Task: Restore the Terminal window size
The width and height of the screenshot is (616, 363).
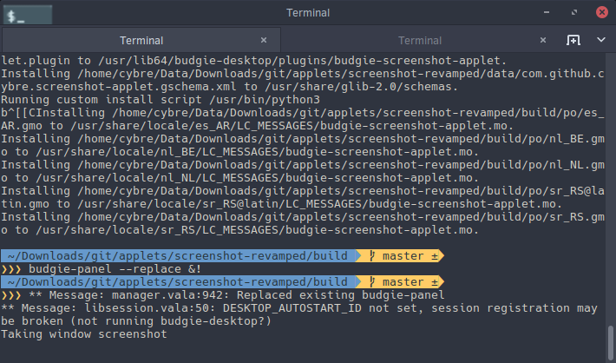Action: [574, 12]
